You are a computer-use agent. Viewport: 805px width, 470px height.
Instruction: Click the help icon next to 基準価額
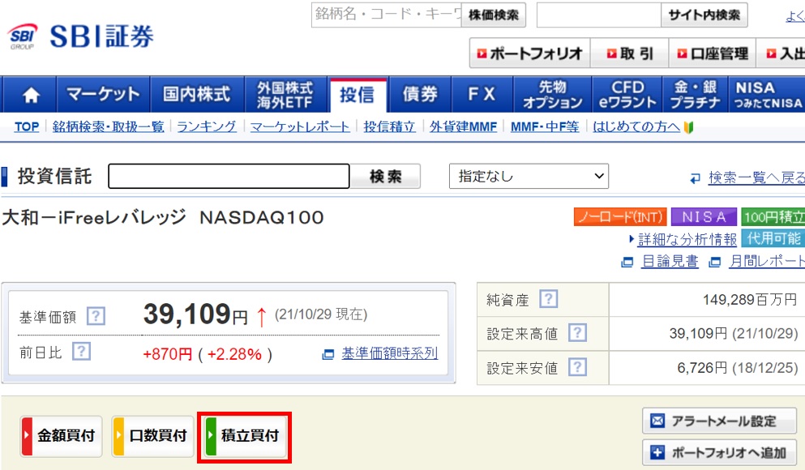coord(96,316)
